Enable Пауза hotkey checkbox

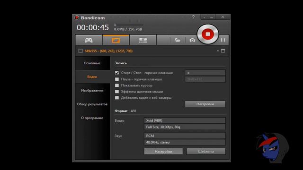117,79
